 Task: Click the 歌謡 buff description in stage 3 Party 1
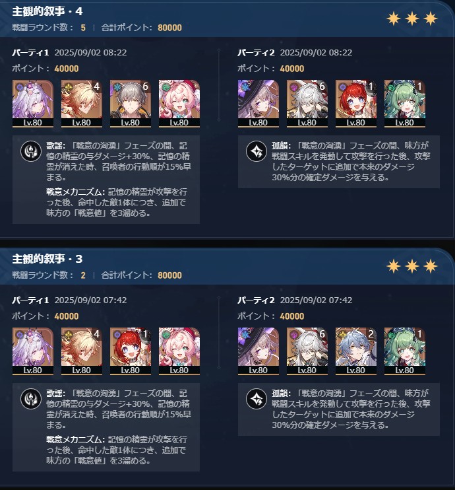(119, 409)
